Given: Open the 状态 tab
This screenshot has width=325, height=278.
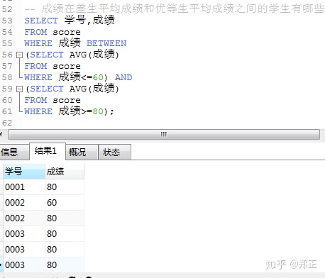Looking at the screenshot, I should (x=115, y=152).
